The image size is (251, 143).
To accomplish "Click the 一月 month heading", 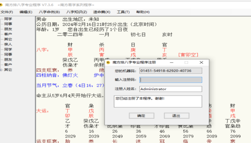I will pos(104,35).
